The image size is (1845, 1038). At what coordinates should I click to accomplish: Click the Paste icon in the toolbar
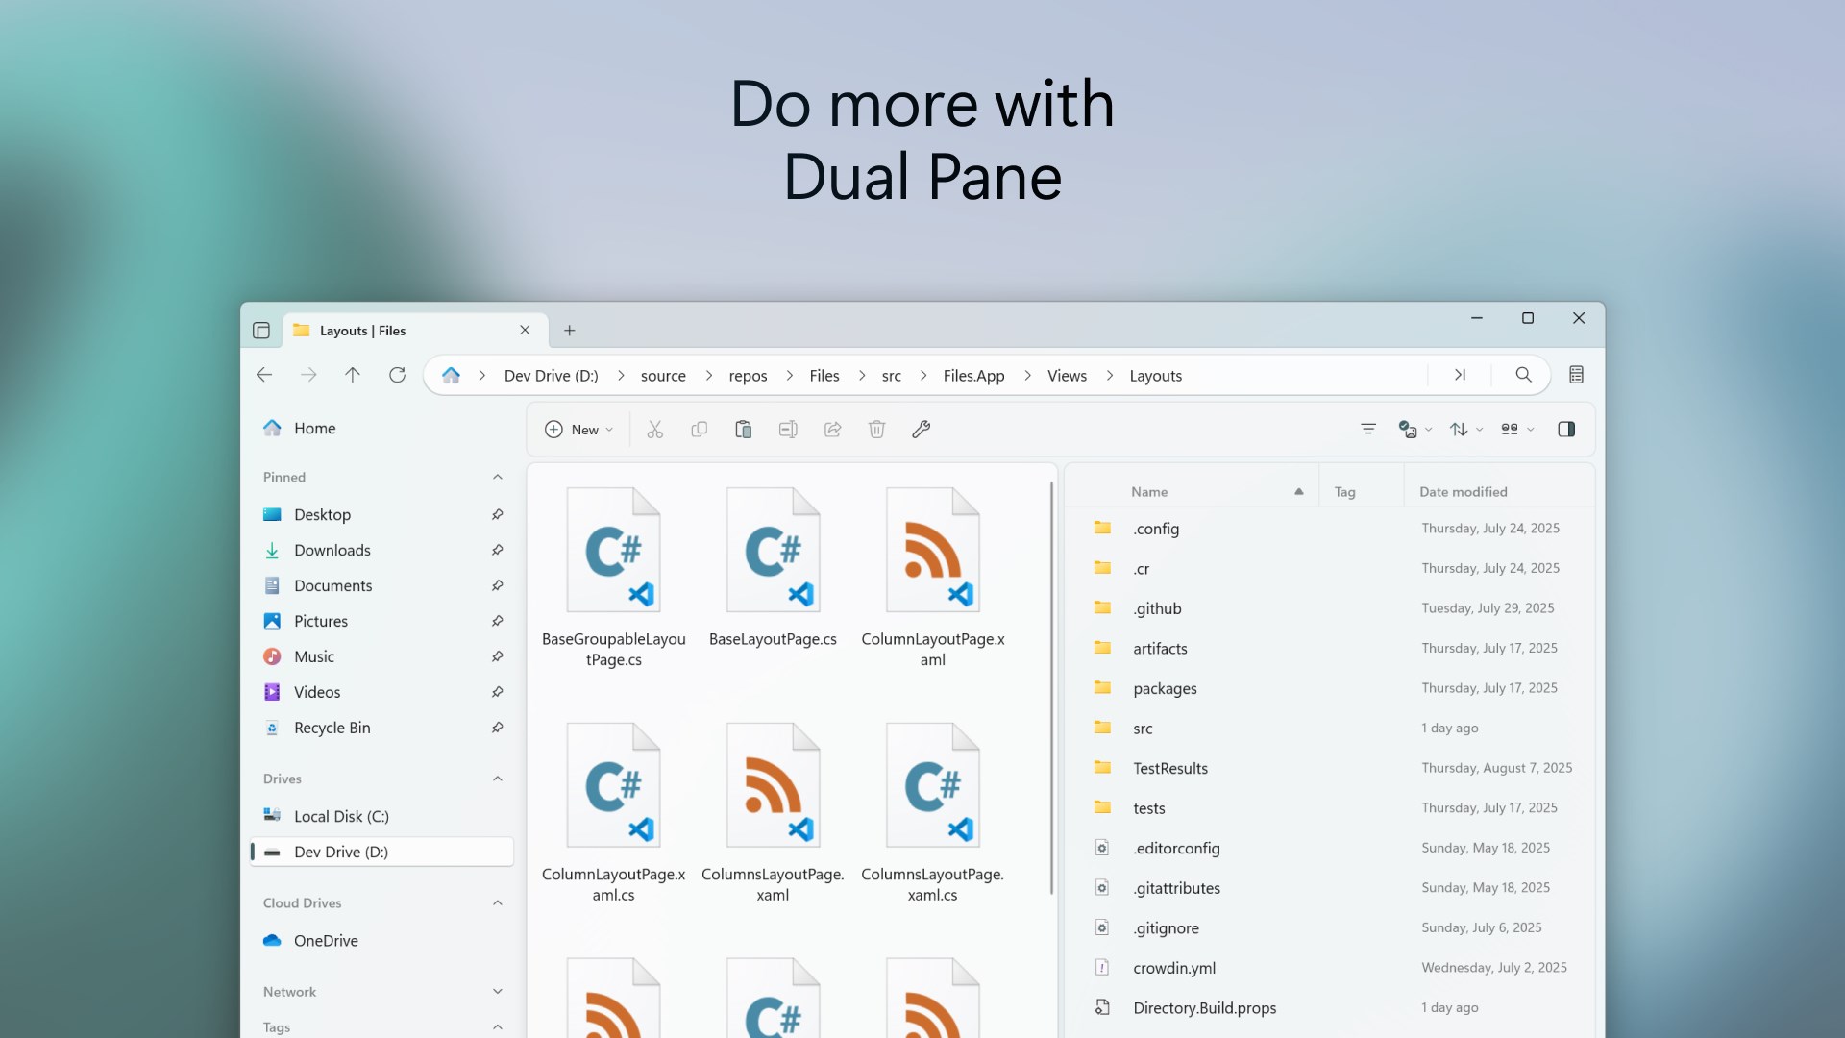click(x=744, y=430)
